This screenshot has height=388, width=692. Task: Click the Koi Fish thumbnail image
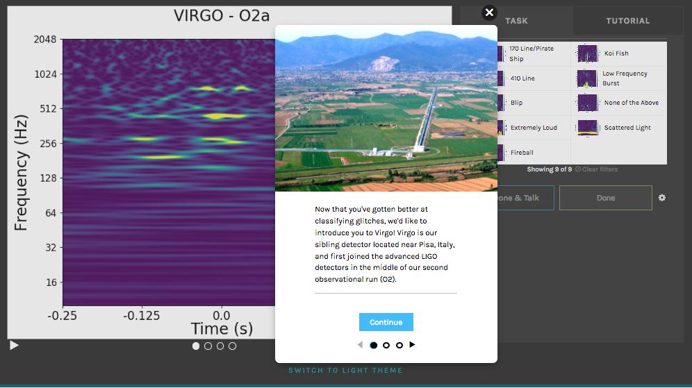[587, 53]
